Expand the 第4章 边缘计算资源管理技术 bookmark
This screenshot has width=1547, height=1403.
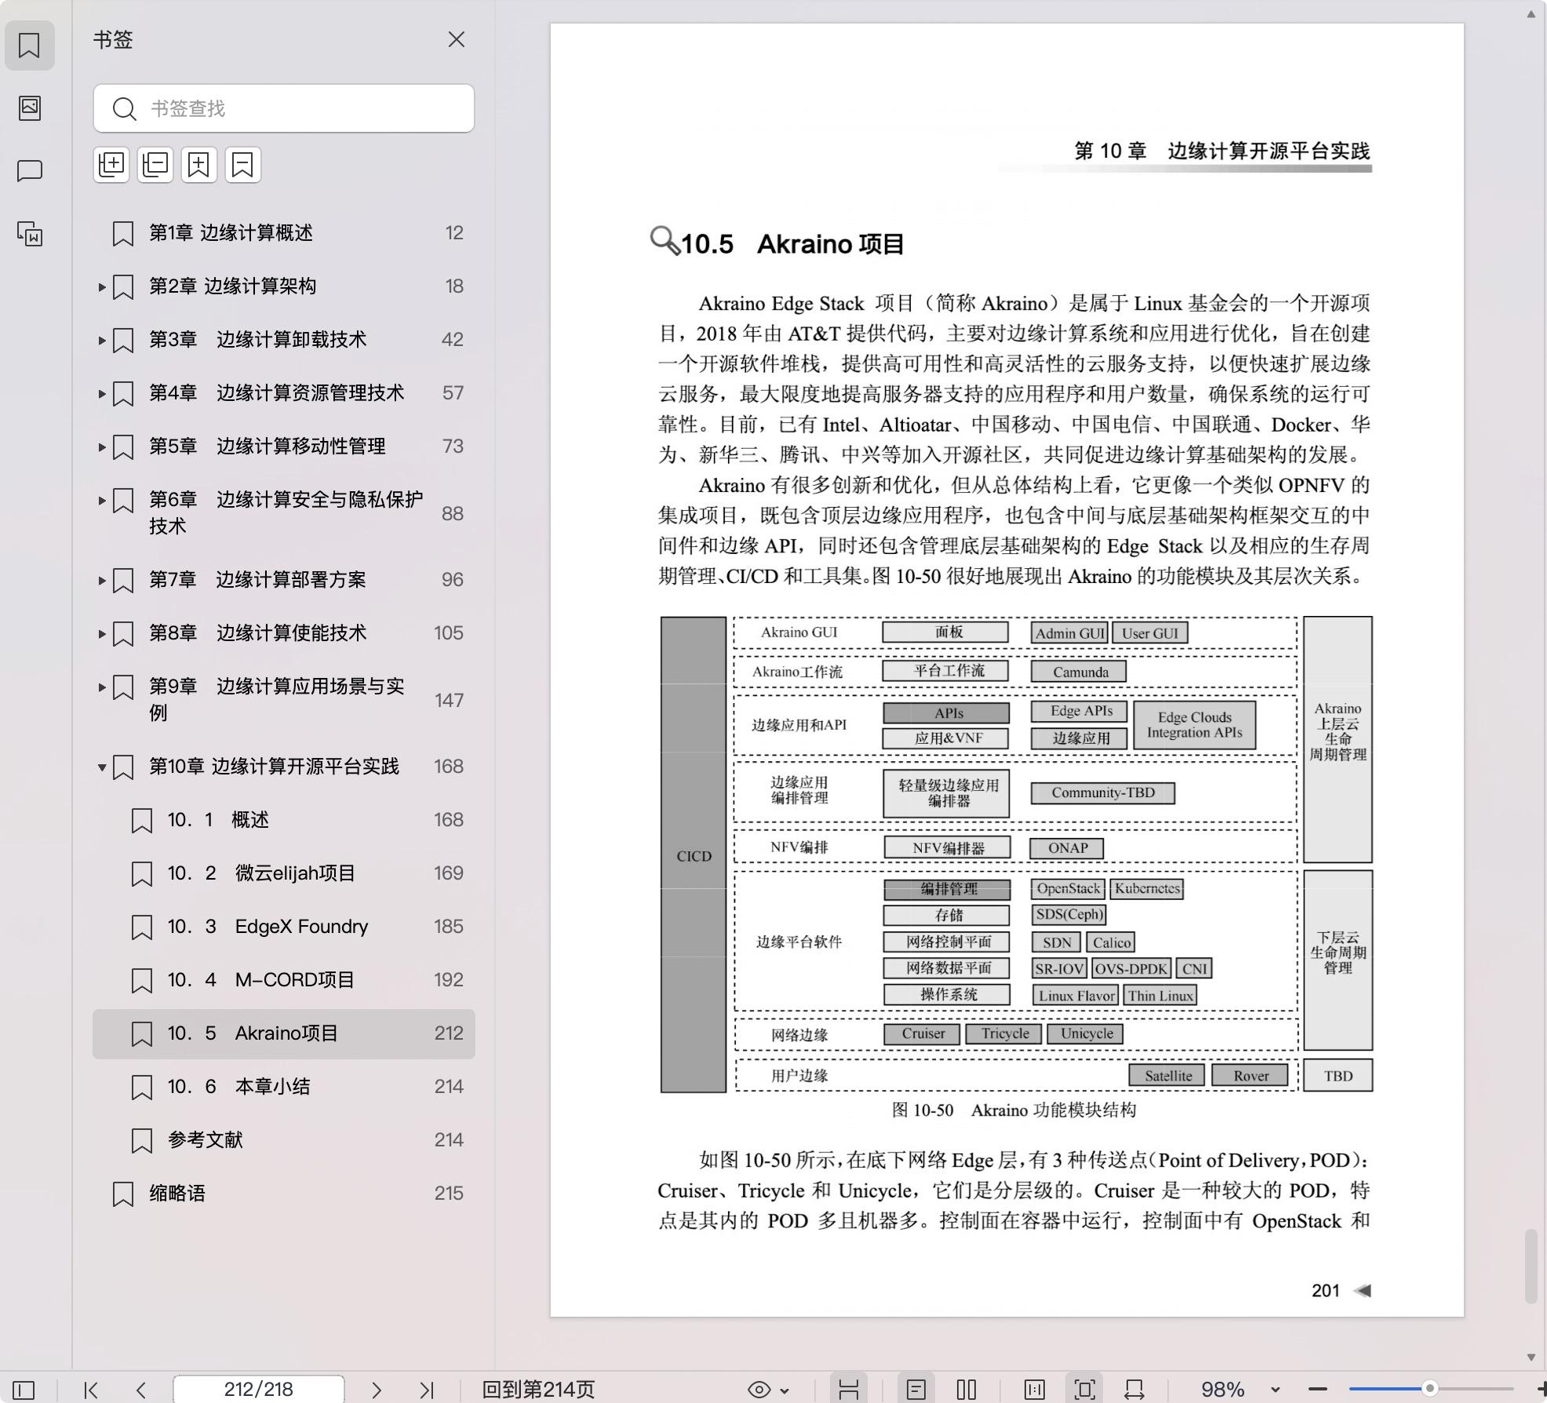[x=102, y=394]
